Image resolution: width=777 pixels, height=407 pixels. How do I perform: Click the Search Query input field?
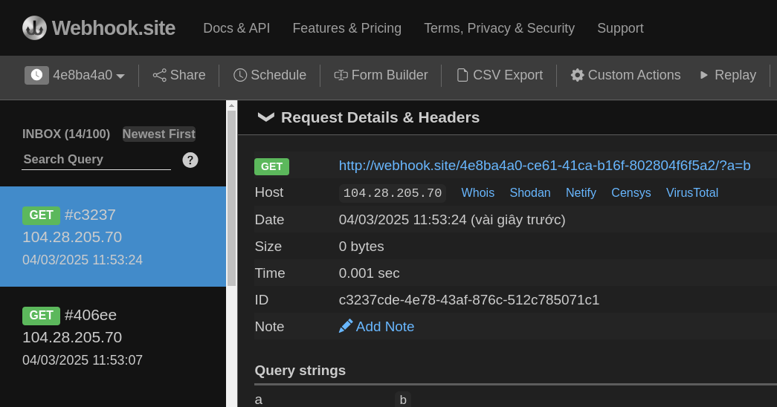tap(96, 160)
